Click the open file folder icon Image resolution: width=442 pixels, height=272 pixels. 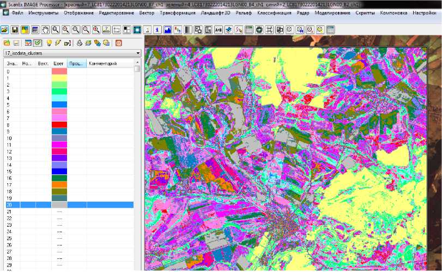click(x=5, y=29)
